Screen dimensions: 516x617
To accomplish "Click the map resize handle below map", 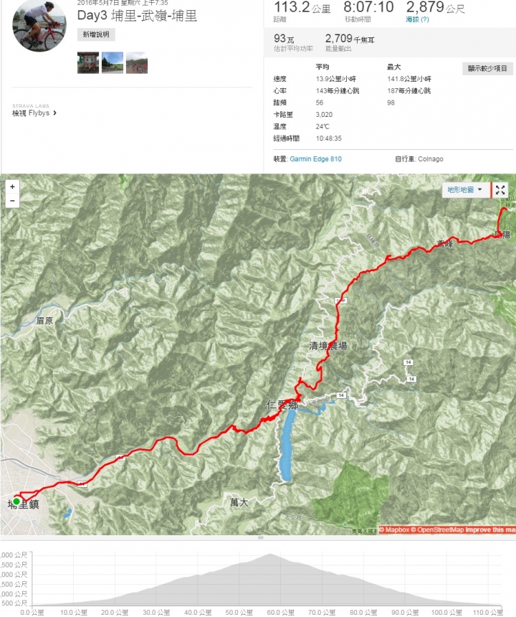I will (x=260, y=537).
